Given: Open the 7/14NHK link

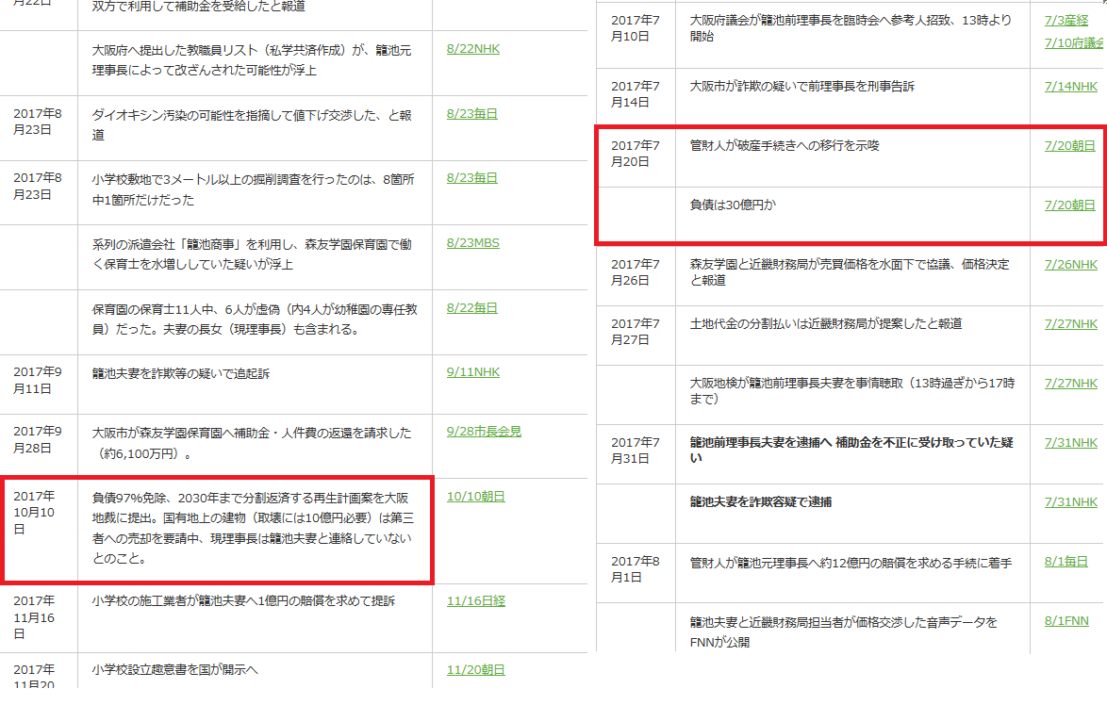Looking at the screenshot, I should [1070, 87].
